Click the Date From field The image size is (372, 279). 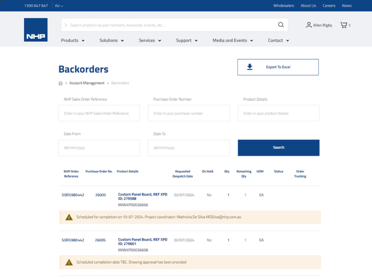(99, 147)
